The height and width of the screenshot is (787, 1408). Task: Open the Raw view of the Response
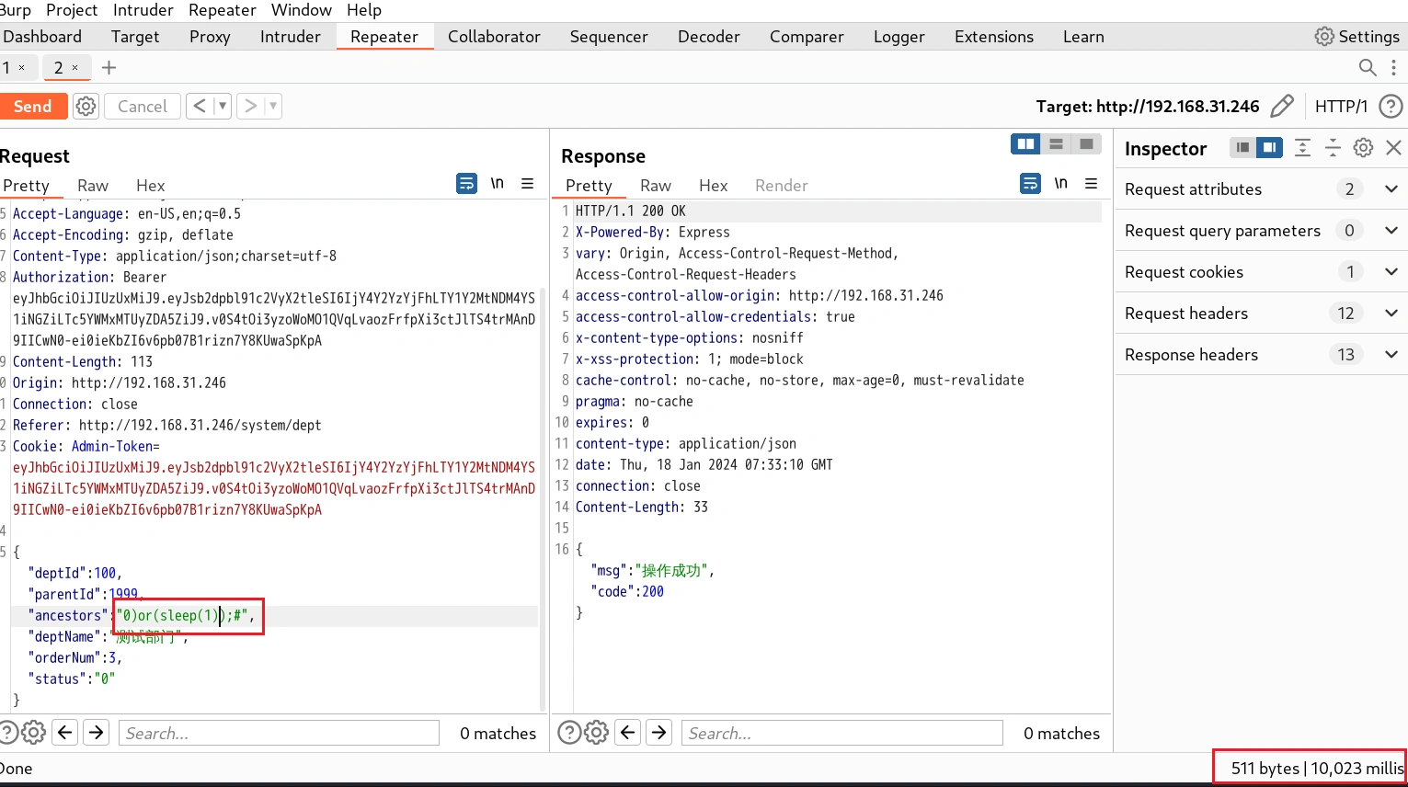(x=655, y=186)
